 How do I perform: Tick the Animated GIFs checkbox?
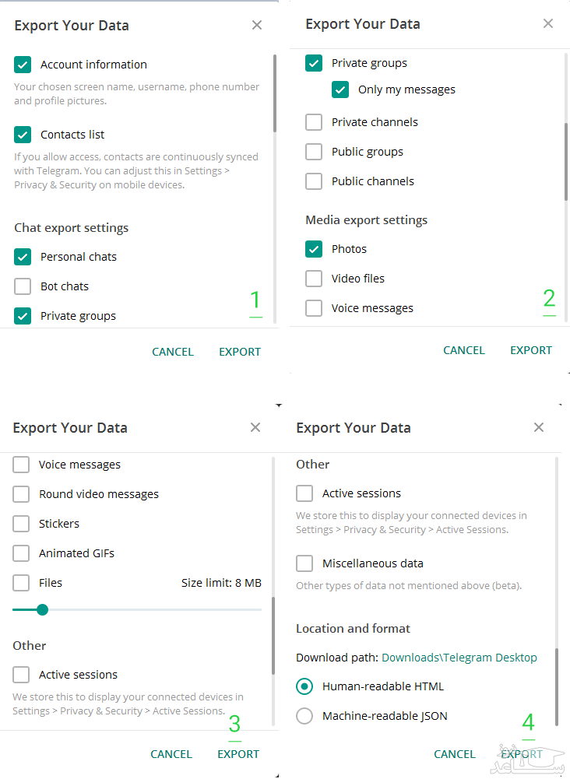21,553
